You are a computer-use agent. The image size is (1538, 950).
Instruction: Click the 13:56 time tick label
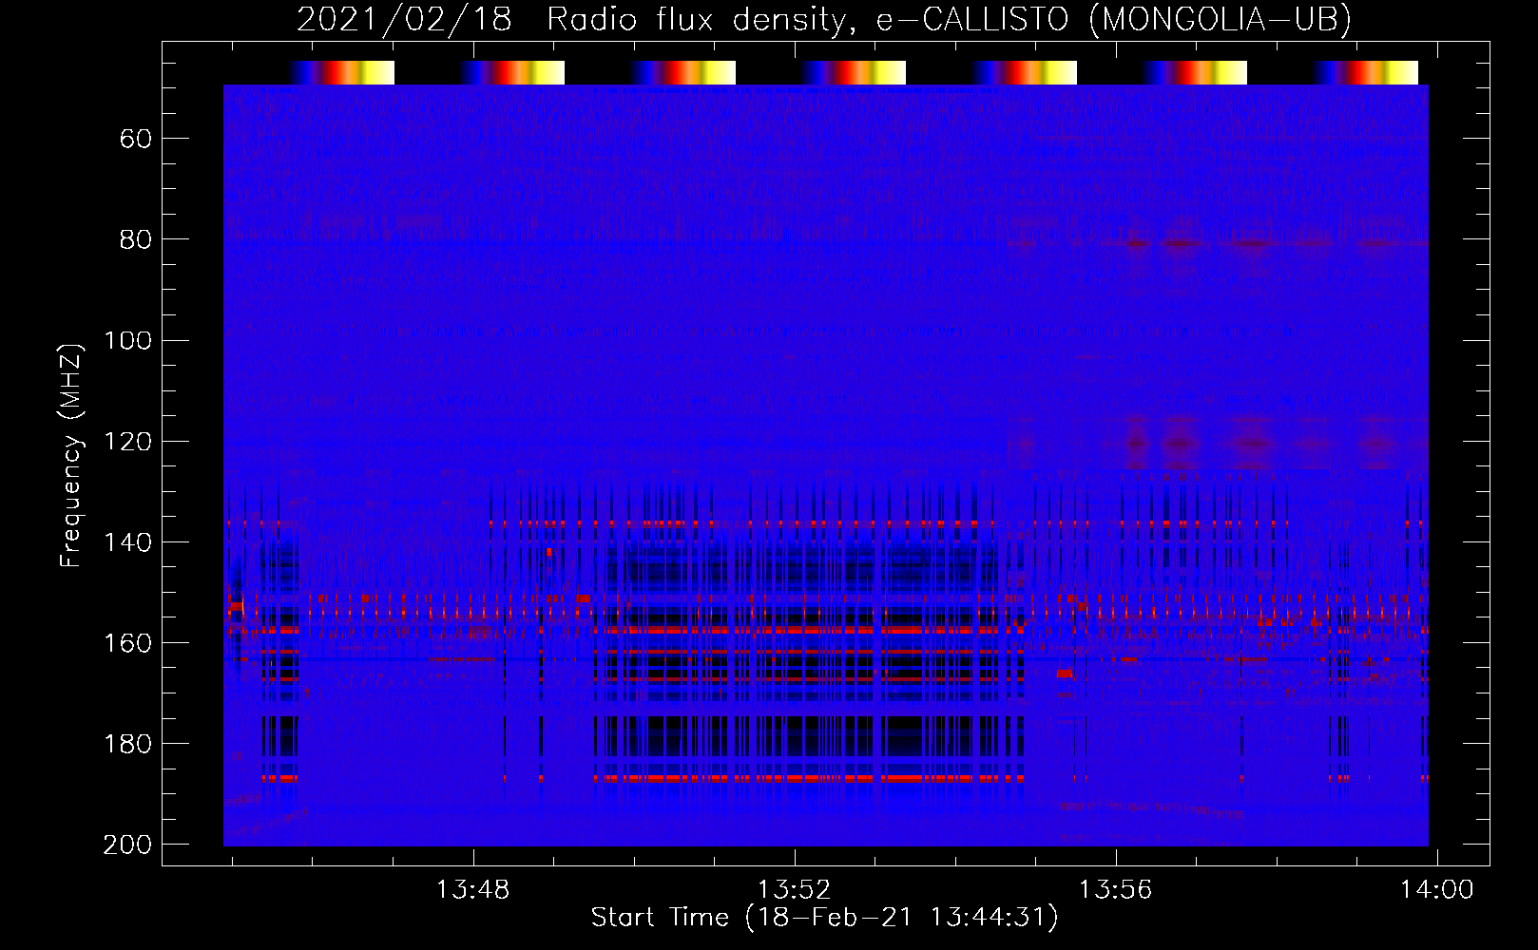coord(1115,889)
